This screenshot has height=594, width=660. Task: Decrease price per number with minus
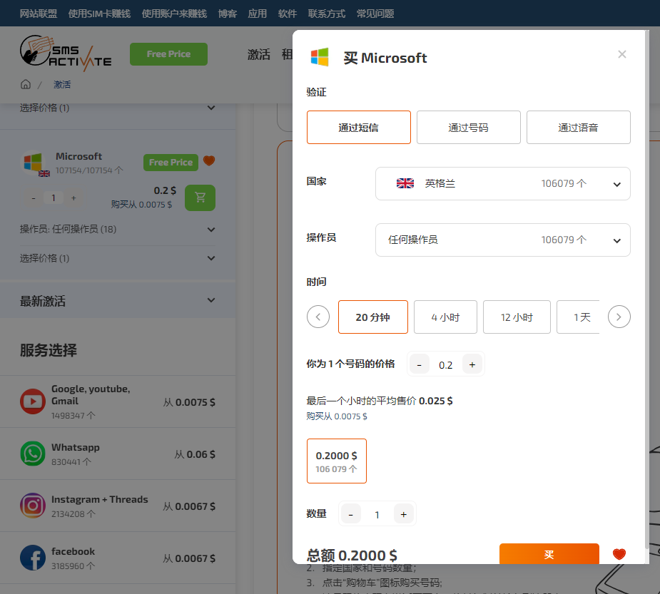[x=419, y=364]
